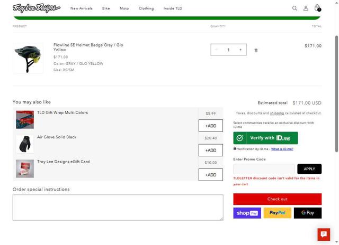Add TLD Gift Wrap Multi-Colors to cart

point(211,126)
